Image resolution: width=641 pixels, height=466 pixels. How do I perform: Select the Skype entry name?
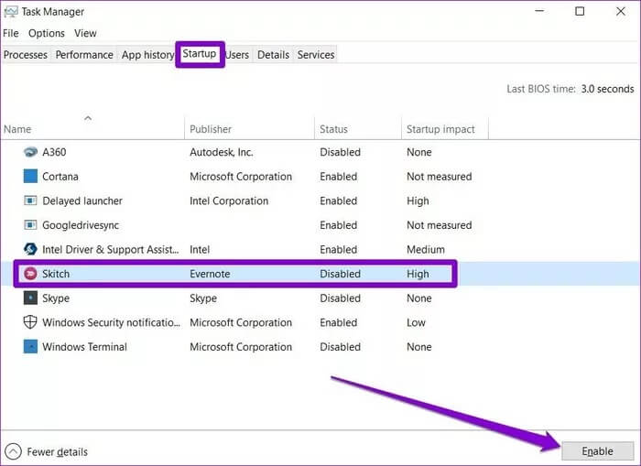56,298
